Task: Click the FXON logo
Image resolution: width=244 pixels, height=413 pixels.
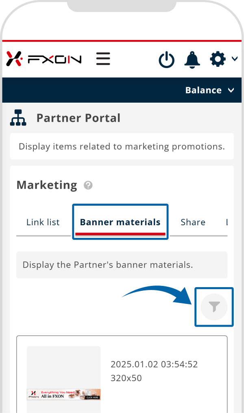Action: tap(44, 59)
